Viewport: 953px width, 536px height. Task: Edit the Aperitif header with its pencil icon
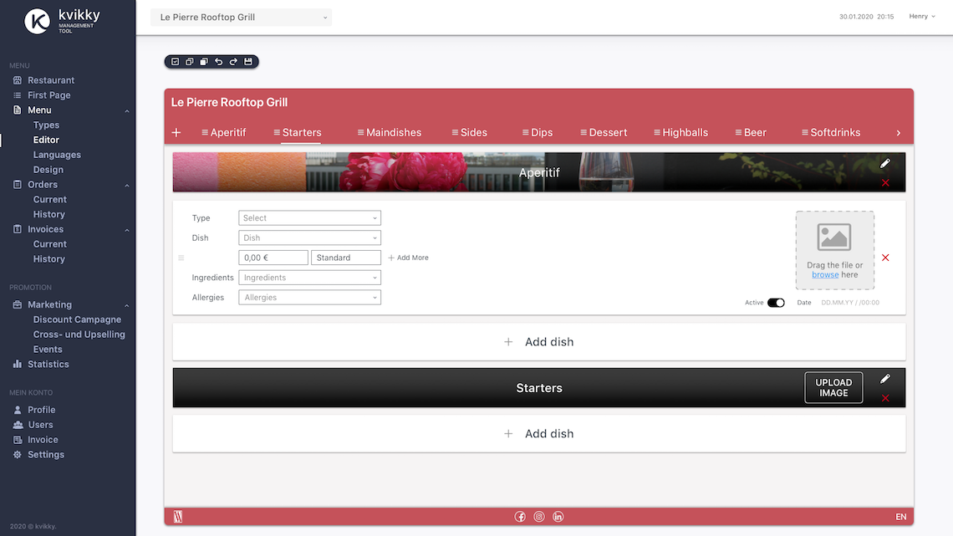coord(885,163)
